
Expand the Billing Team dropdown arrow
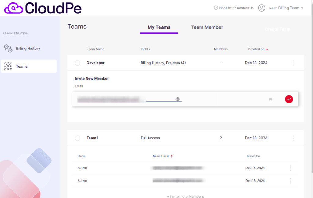[302, 8]
